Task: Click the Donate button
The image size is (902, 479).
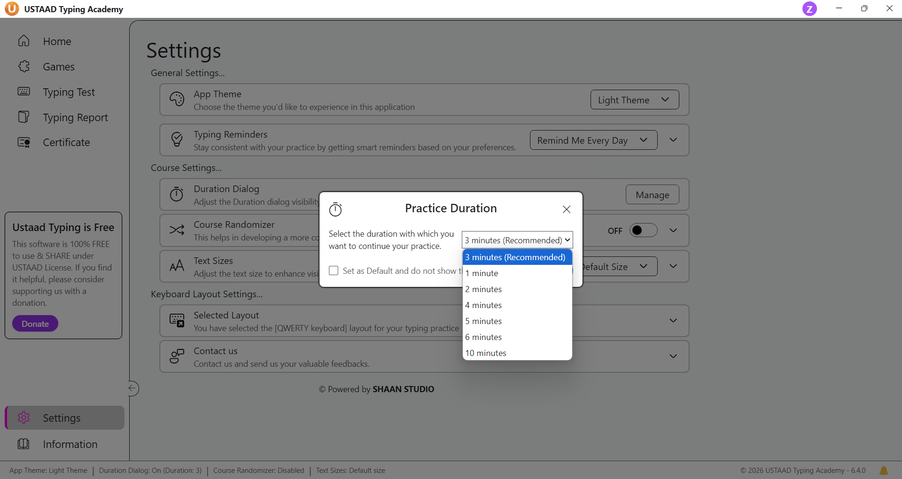Action: pyautogui.click(x=35, y=324)
